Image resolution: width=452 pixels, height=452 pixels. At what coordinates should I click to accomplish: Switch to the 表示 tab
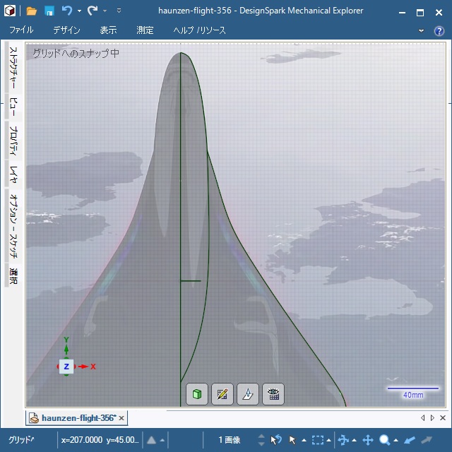click(x=108, y=30)
